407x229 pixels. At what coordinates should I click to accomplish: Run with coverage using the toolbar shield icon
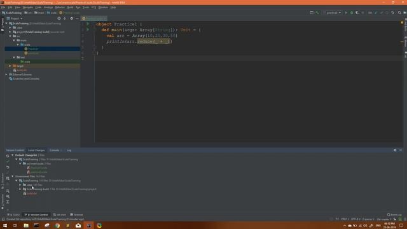click(x=357, y=13)
